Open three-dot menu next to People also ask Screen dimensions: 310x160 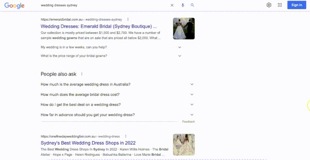coord(82,74)
